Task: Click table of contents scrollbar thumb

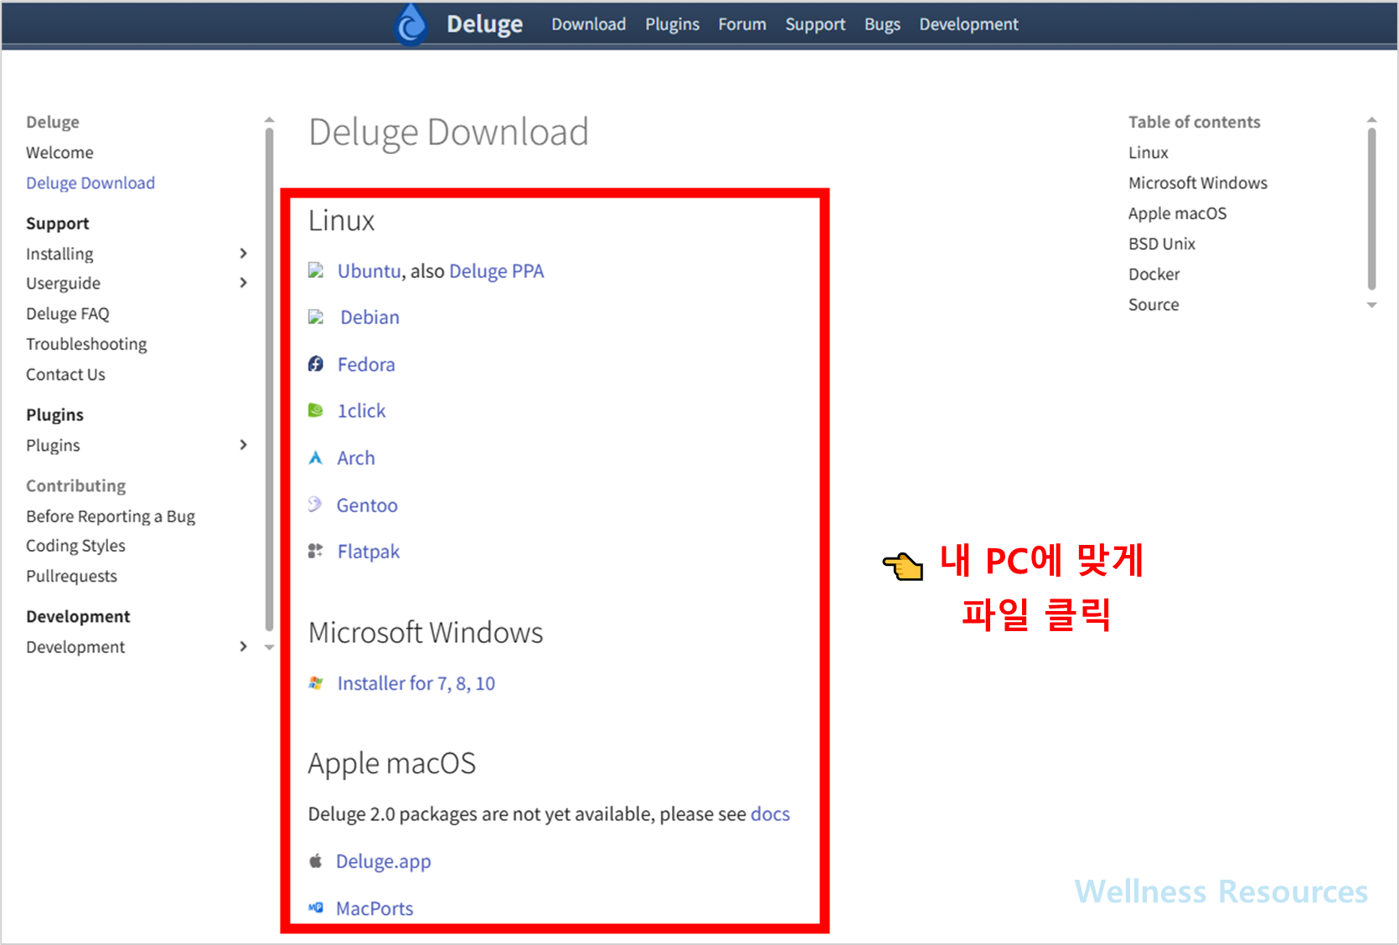Action: tap(1371, 208)
